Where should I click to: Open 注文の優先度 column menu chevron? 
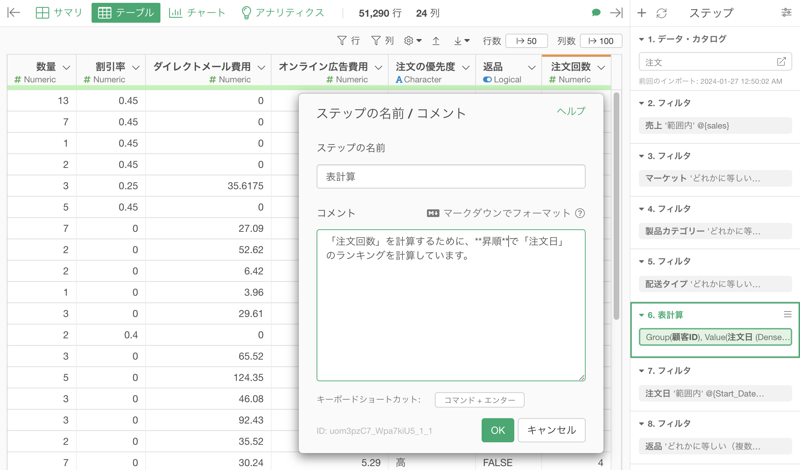[x=466, y=67]
